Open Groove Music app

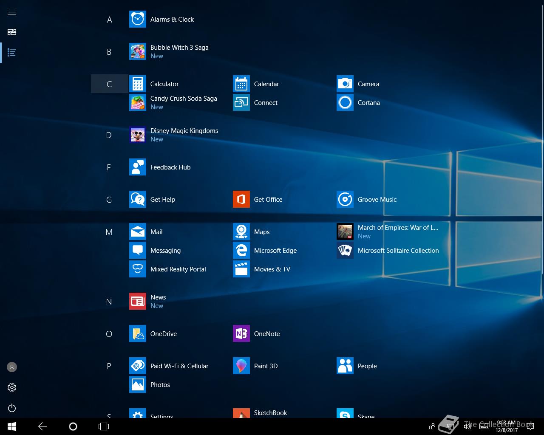pos(345,200)
